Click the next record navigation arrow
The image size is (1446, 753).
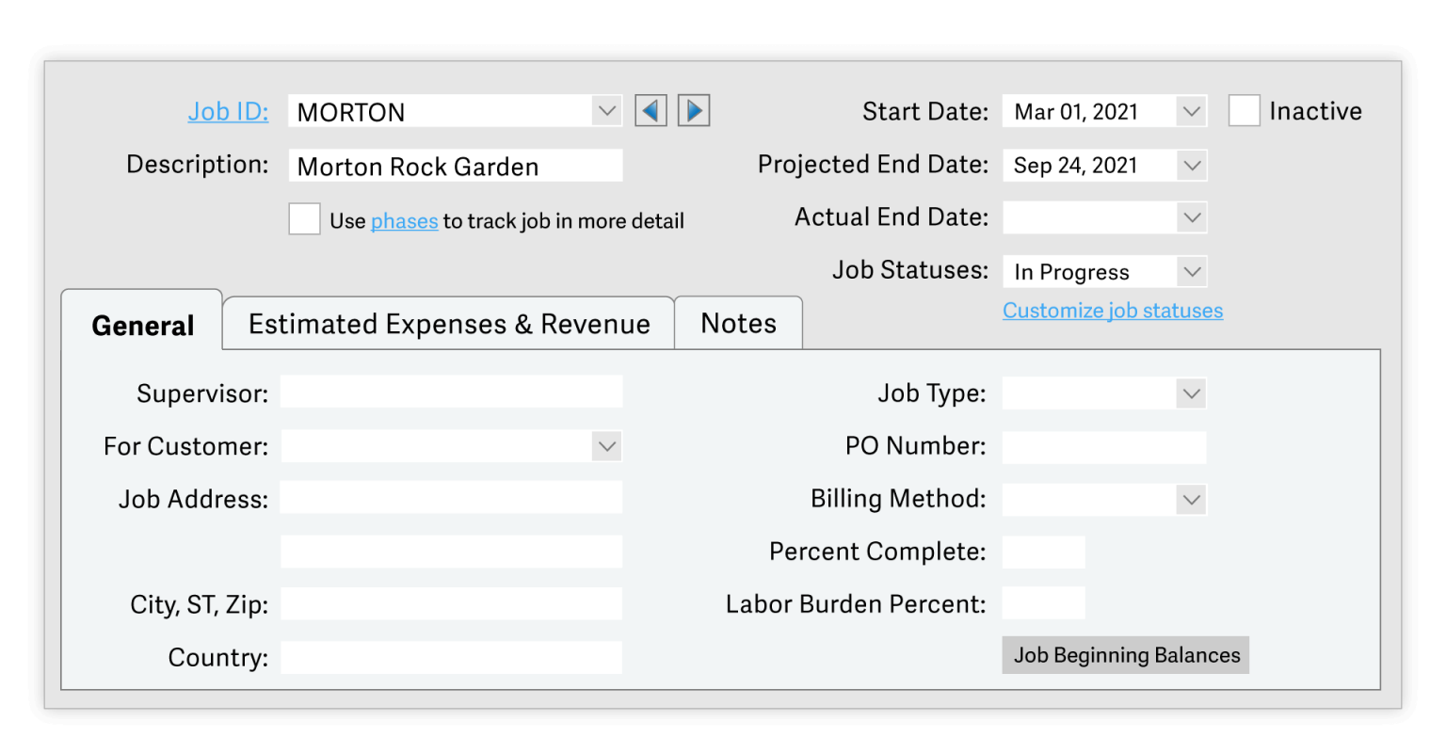point(693,110)
